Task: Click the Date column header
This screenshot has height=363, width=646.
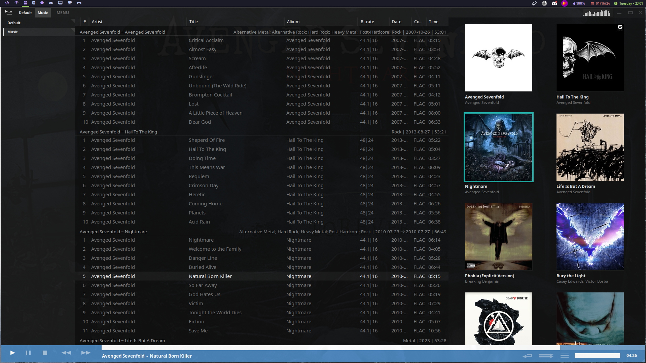Action: 396,22
